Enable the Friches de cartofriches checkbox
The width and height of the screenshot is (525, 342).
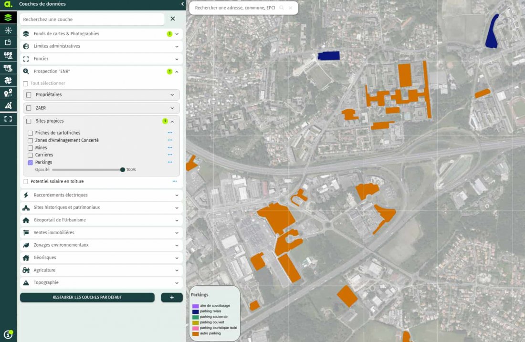click(31, 133)
